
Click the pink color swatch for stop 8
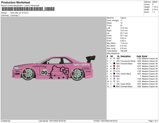[114, 76]
